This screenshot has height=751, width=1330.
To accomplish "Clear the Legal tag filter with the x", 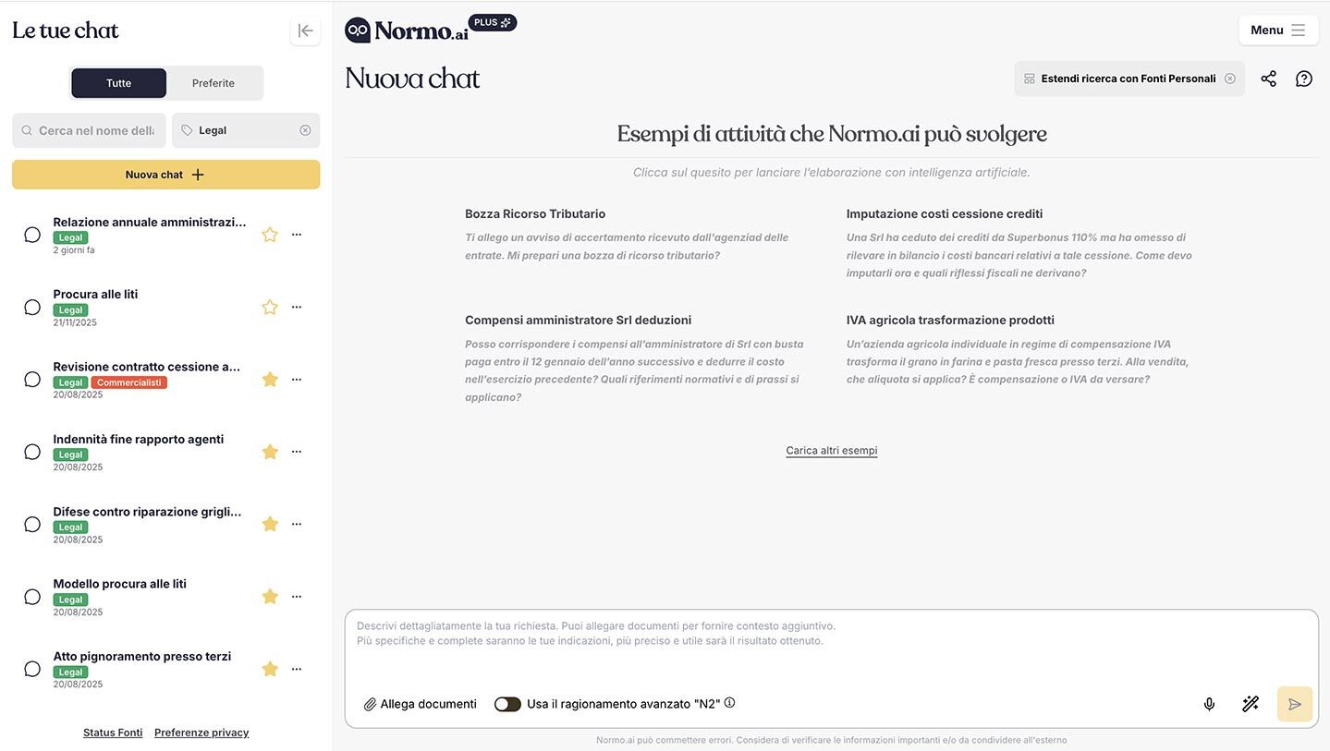I will pos(305,130).
